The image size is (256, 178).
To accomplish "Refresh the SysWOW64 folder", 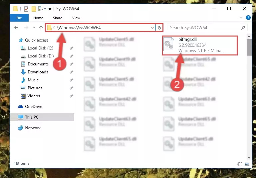I will pyautogui.click(x=159, y=28).
